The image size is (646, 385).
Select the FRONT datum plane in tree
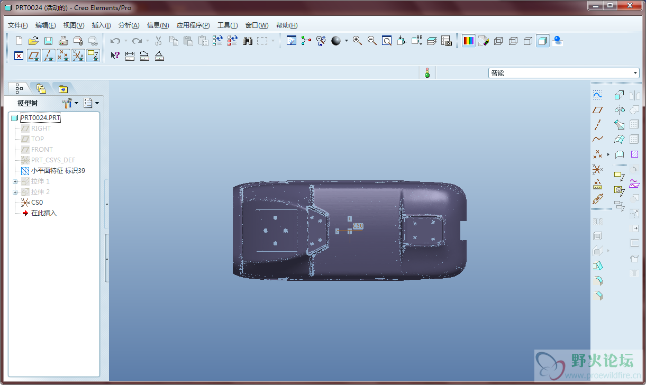tap(42, 150)
